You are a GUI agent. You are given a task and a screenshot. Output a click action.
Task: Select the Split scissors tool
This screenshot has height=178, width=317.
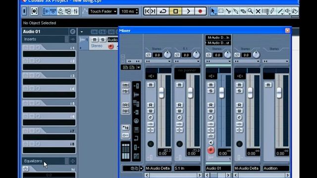pos(228,11)
